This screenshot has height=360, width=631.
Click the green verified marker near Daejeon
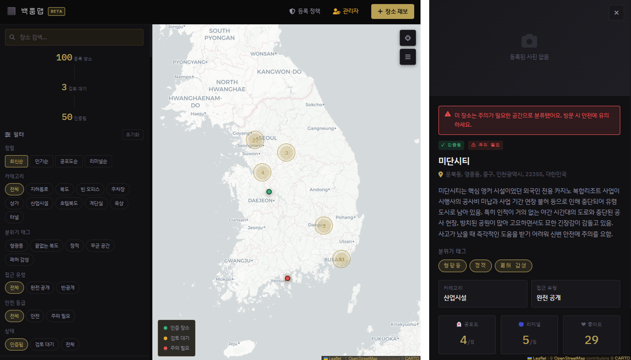269,191
